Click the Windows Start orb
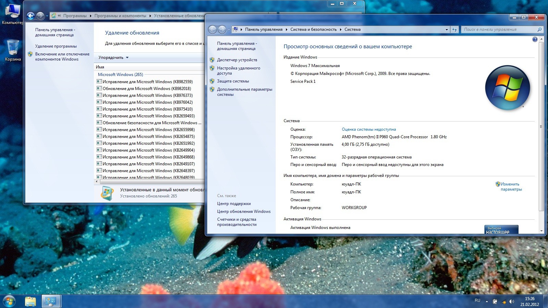Screen dimensions: 548x308 [9, 301]
